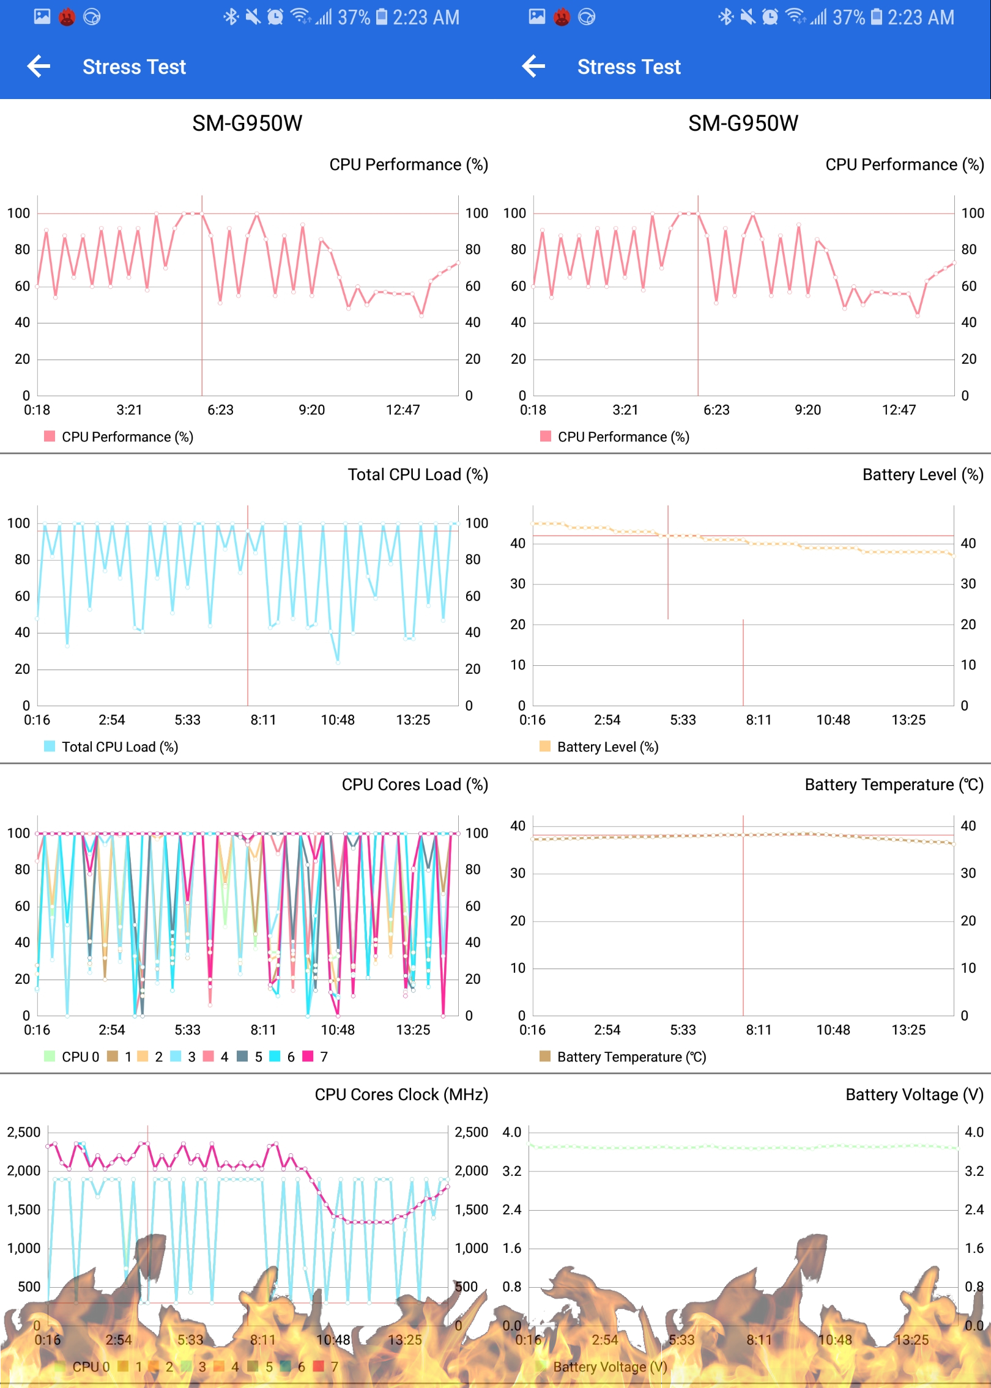The width and height of the screenshot is (991, 1388).
Task: Toggle the CPU Performance series in the legend
Action: coord(120,437)
